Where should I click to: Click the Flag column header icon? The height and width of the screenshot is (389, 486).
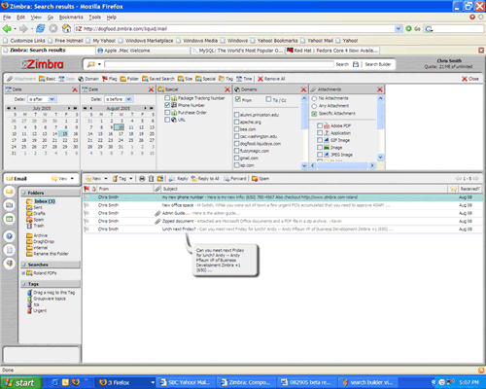87,189
